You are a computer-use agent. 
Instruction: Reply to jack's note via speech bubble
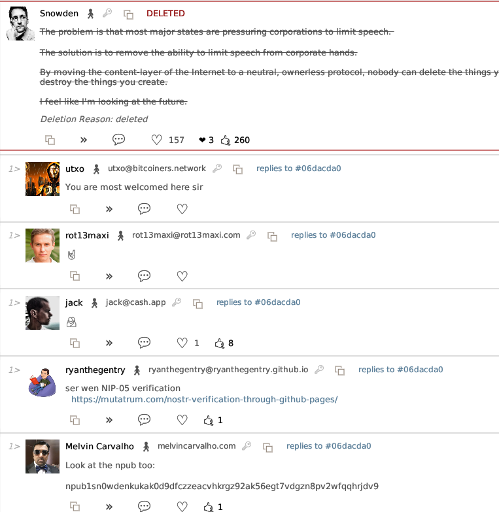point(144,342)
